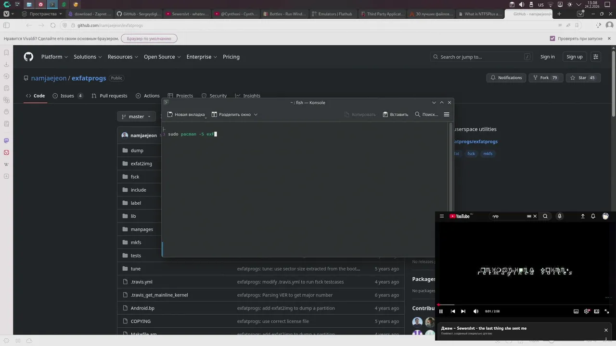Switch the YouTube player to fullscreen

click(x=607, y=311)
